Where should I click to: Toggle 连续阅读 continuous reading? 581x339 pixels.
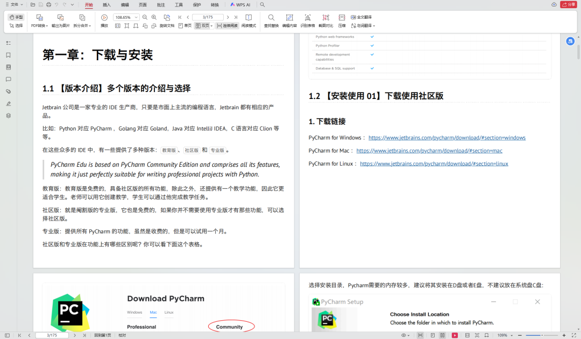(227, 26)
